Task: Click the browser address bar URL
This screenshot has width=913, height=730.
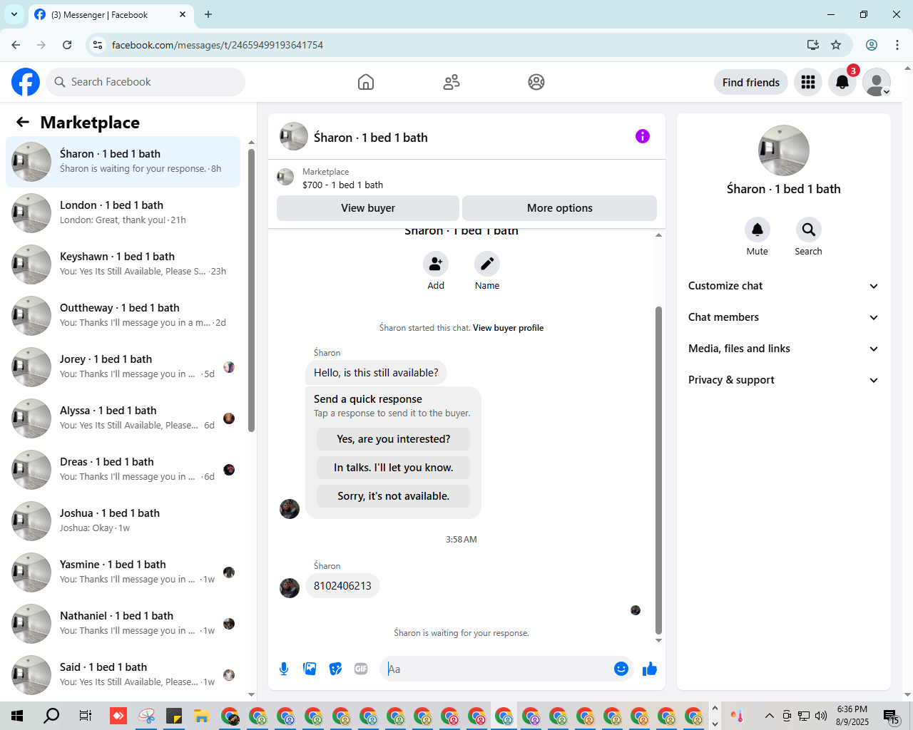Action: point(218,45)
